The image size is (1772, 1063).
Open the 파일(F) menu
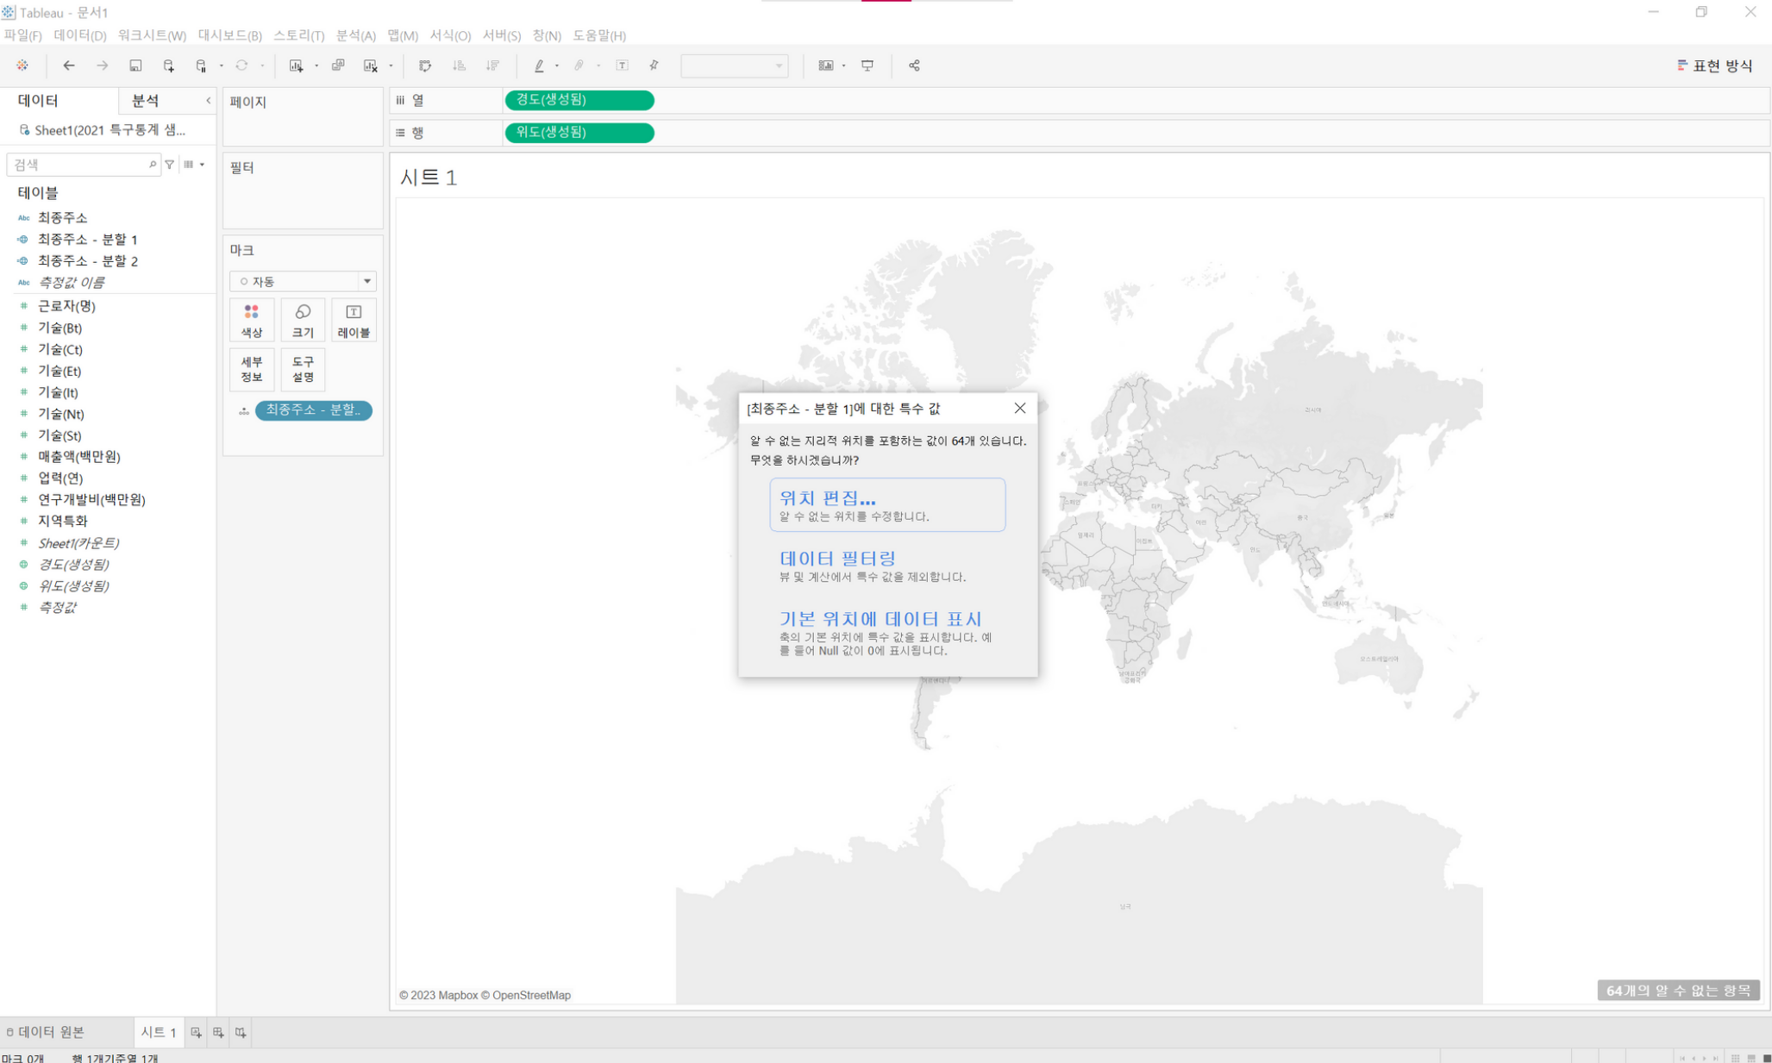[22, 35]
